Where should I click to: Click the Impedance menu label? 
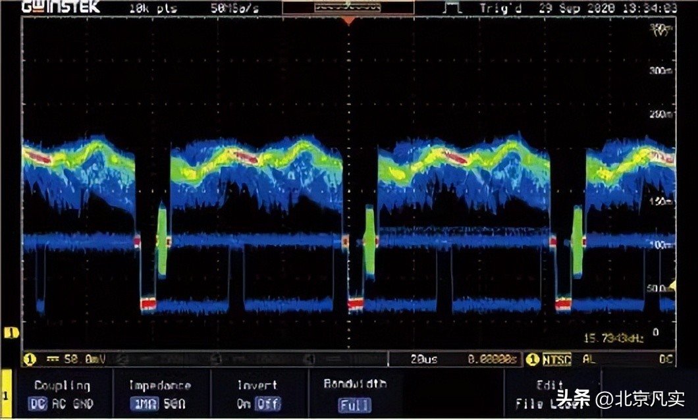[160, 385]
